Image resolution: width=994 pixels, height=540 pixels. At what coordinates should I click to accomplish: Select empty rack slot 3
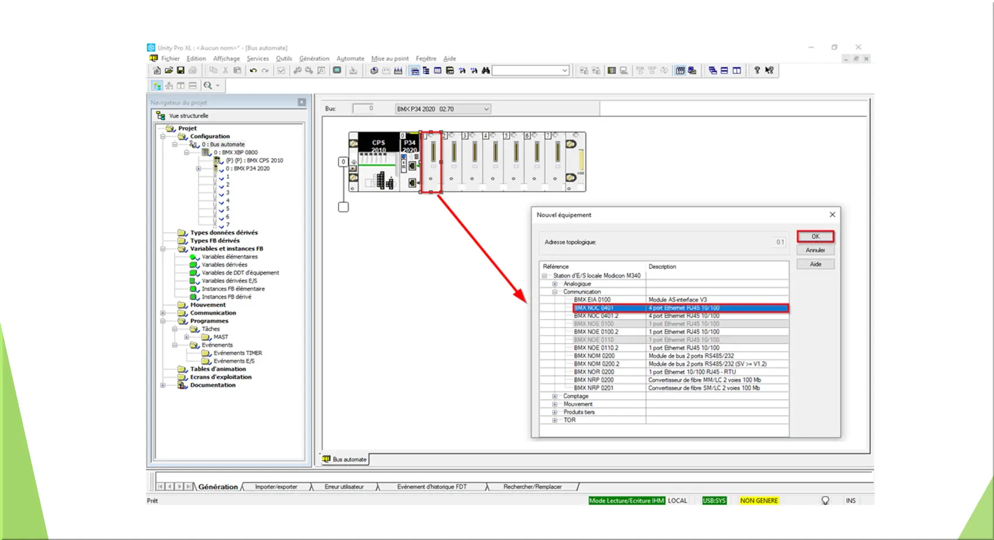pos(472,162)
